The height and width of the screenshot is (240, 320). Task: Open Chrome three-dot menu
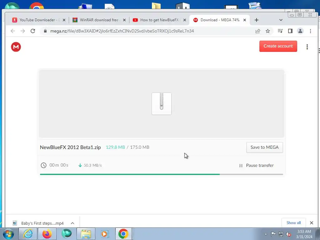[310, 31]
